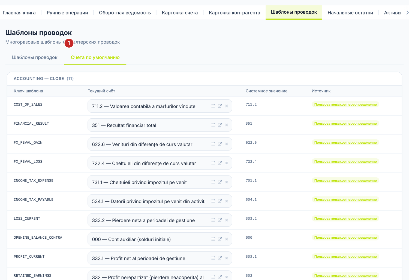Go to the Оборотная ведомость tab
The image size is (409, 280).
pos(125,13)
